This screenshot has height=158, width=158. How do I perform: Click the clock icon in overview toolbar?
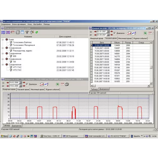point(18,32)
